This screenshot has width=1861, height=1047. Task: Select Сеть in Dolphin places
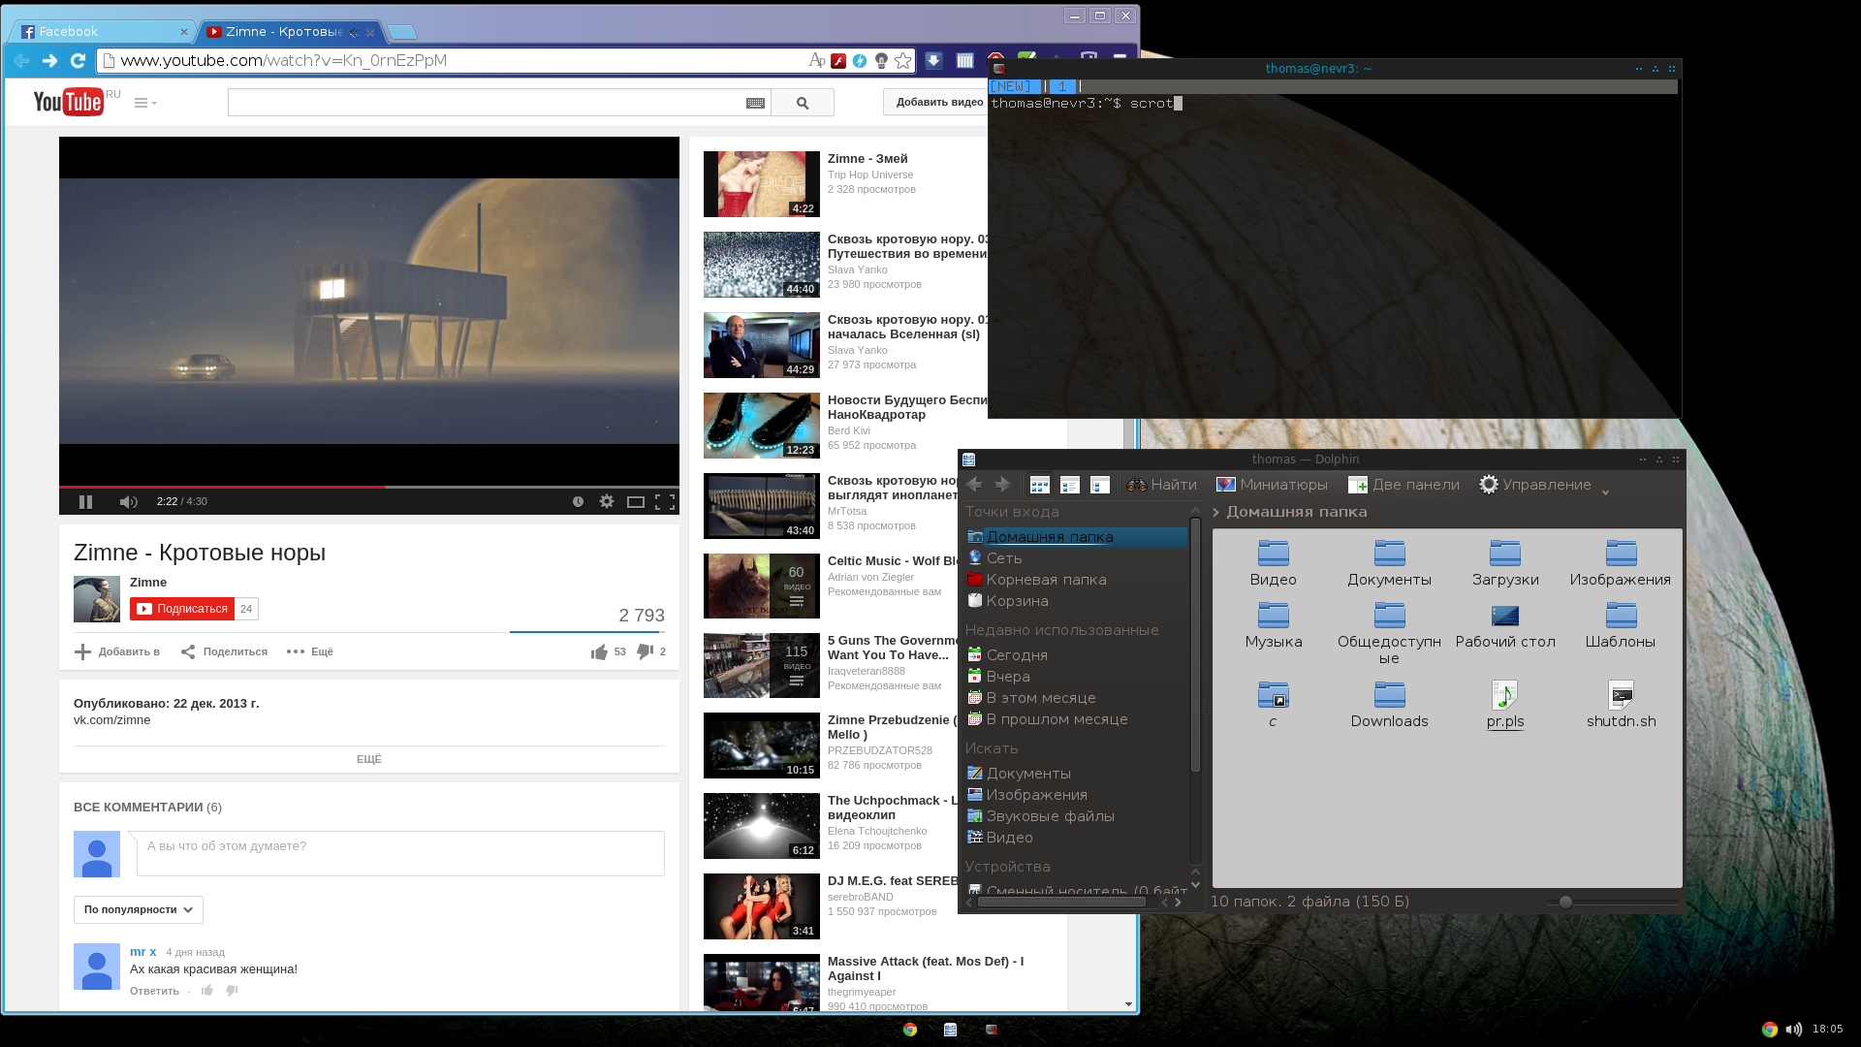pos(994,558)
